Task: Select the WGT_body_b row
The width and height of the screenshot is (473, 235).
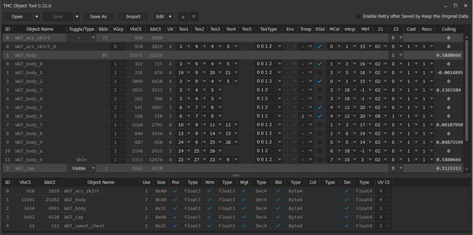Action: pos(233,160)
